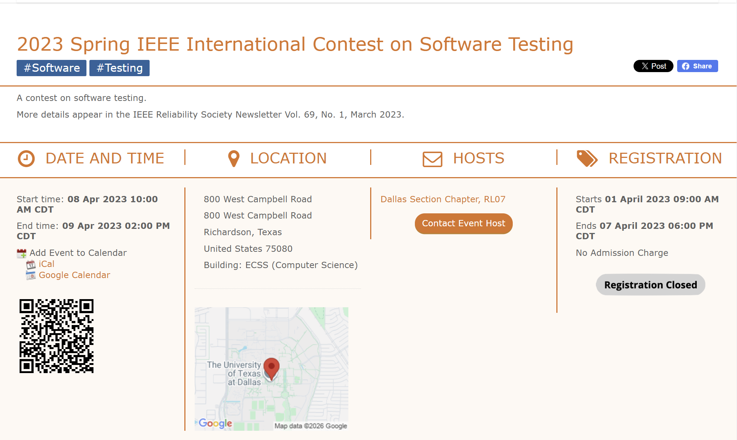Click Contact Event Host button
Image resolution: width=737 pixels, height=440 pixels.
point(464,224)
